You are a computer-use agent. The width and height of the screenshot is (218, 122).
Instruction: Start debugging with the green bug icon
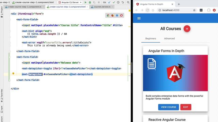(x=90, y=2)
